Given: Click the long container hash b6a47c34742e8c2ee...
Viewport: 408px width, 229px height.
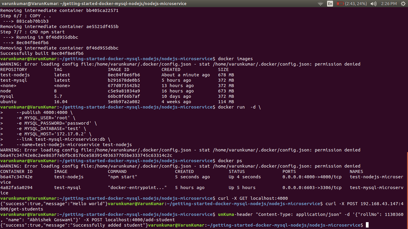Looking at the screenshot, I should [86, 155].
